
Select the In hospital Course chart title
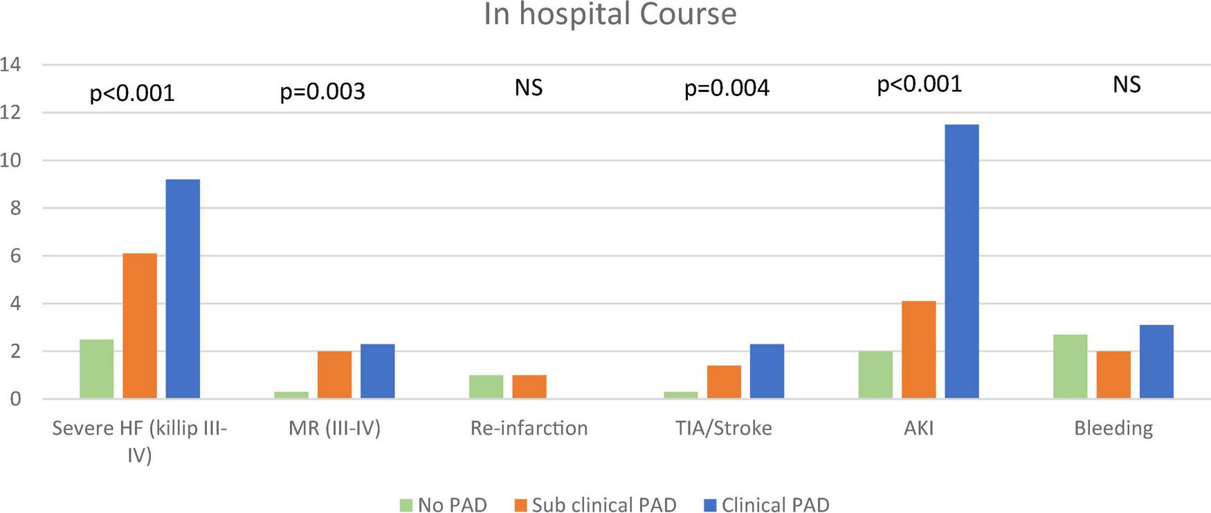tap(610, 15)
